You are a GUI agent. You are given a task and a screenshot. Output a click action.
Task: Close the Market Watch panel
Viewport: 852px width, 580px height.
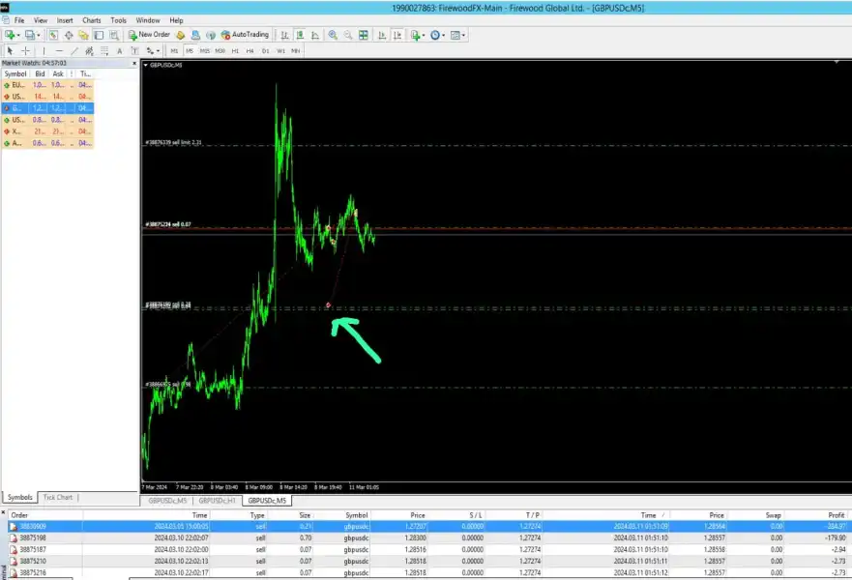coord(134,63)
